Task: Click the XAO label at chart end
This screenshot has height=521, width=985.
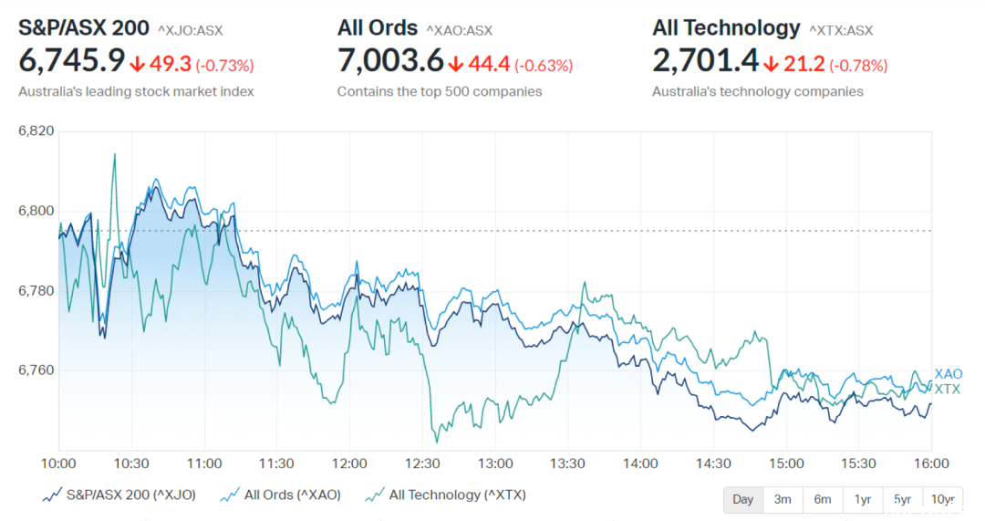Action: pyautogui.click(x=948, y=374)
